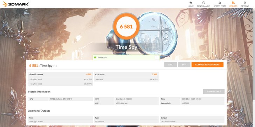Click the green valid score checkmark
Screen dimensions: 255x127
pyautogui.click(x=95, y=57)
